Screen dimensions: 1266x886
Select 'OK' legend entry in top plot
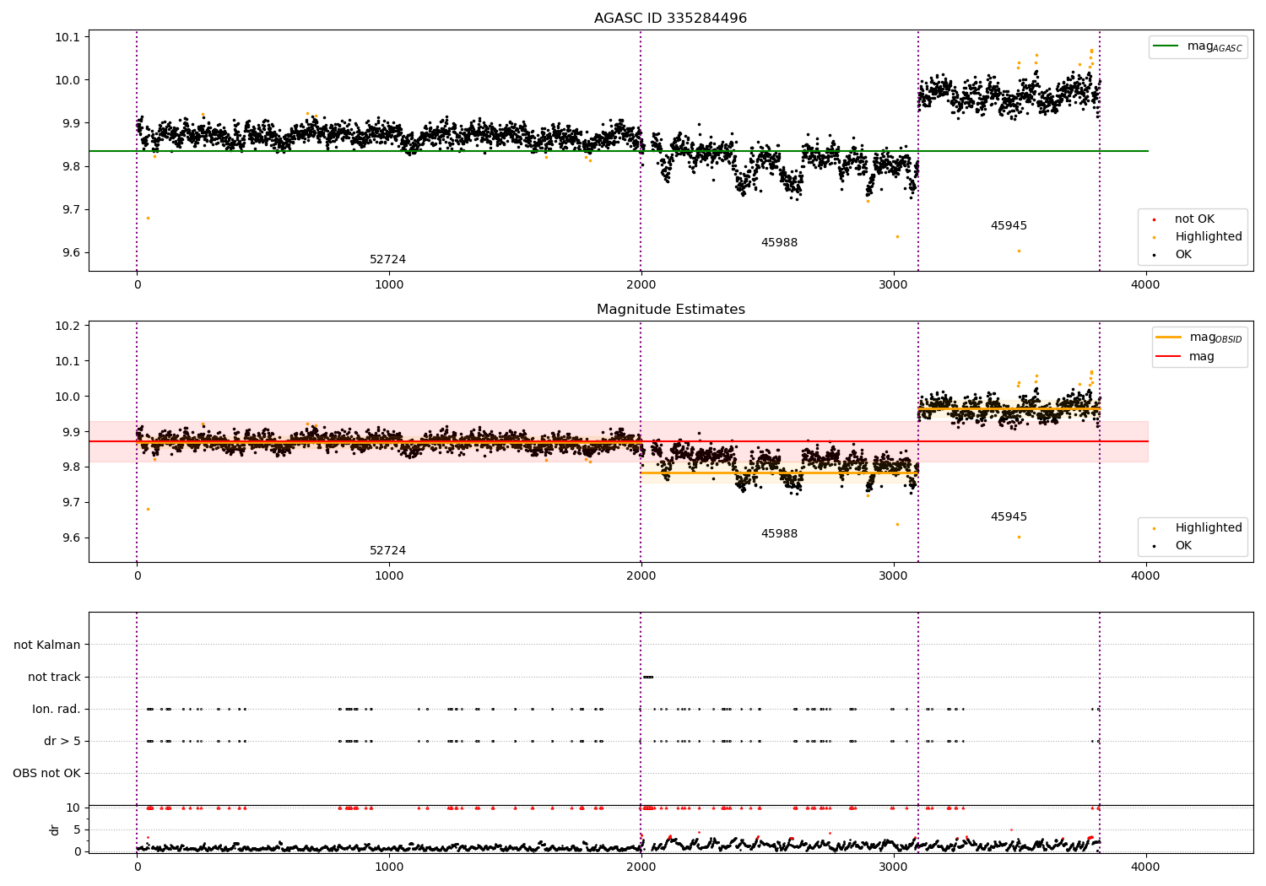pyautogui.click(x=1183, y=255)
